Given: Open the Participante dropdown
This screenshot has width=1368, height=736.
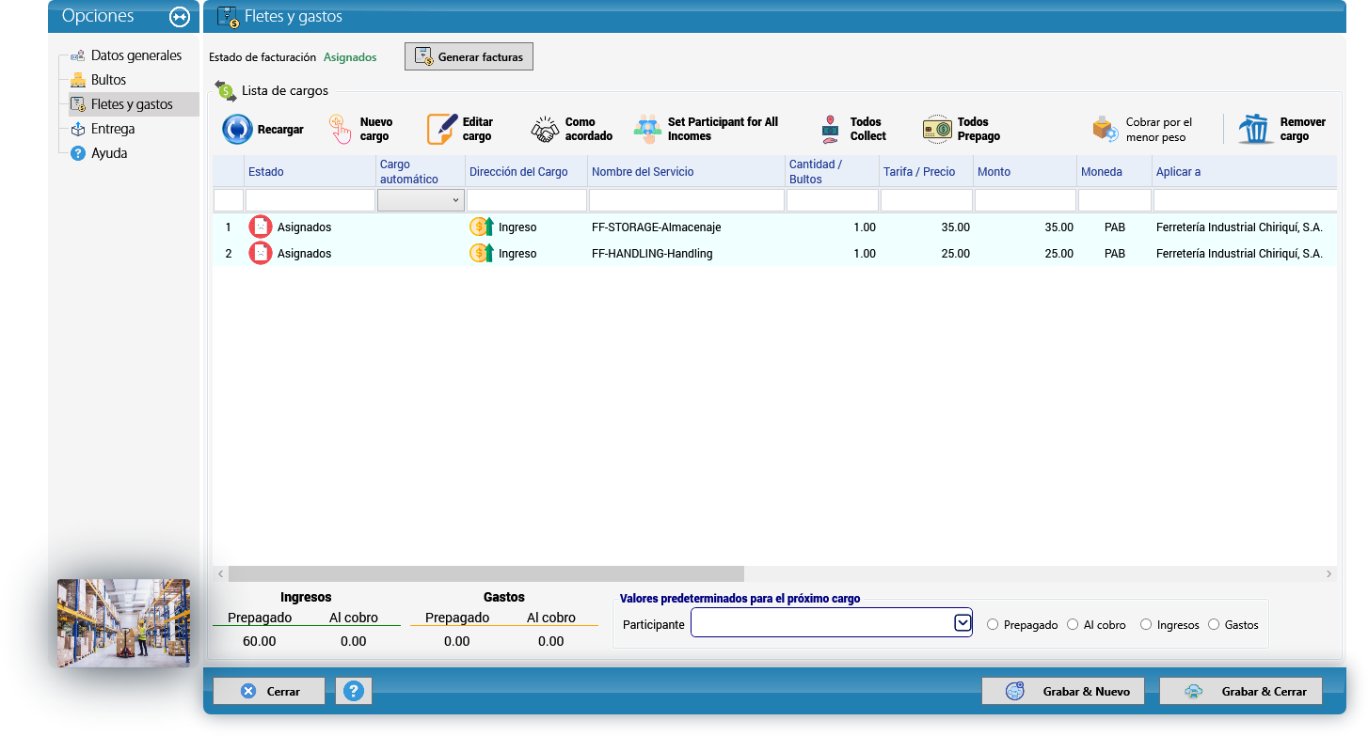Looking at the screenshot, I should 962,623.
